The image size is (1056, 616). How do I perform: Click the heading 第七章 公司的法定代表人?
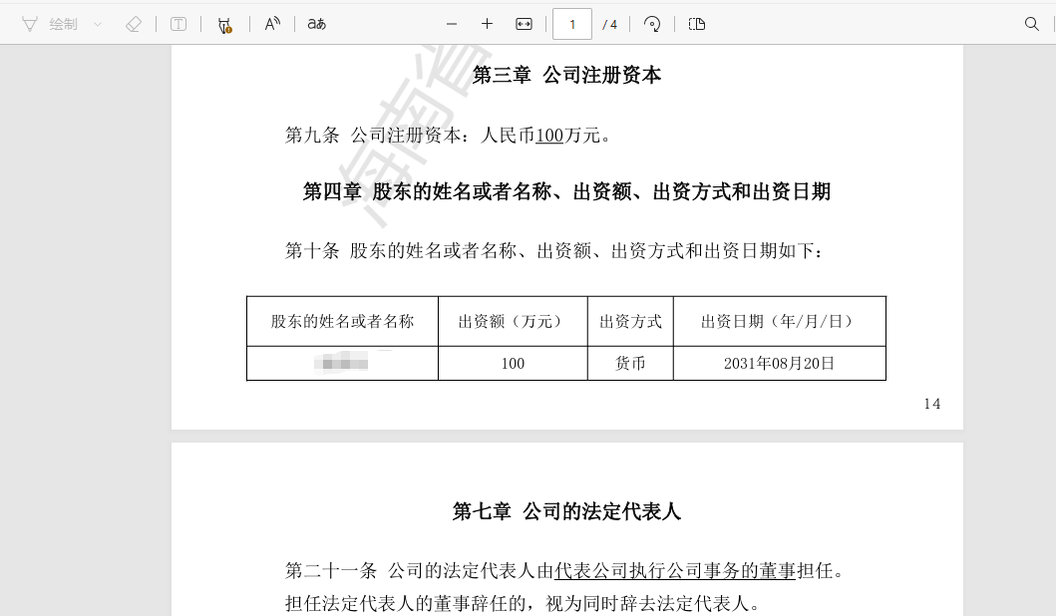[566, 511]
